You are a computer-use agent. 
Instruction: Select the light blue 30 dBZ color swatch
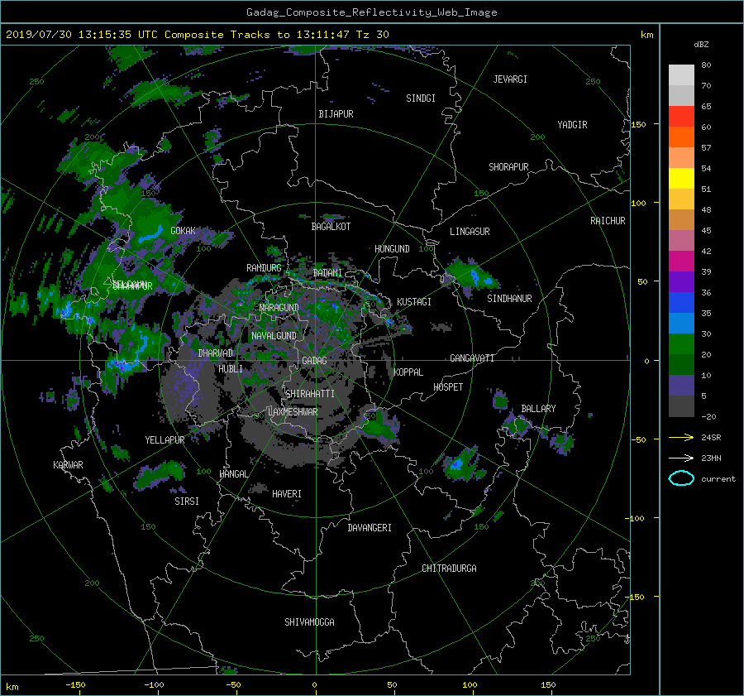point(681,324)
